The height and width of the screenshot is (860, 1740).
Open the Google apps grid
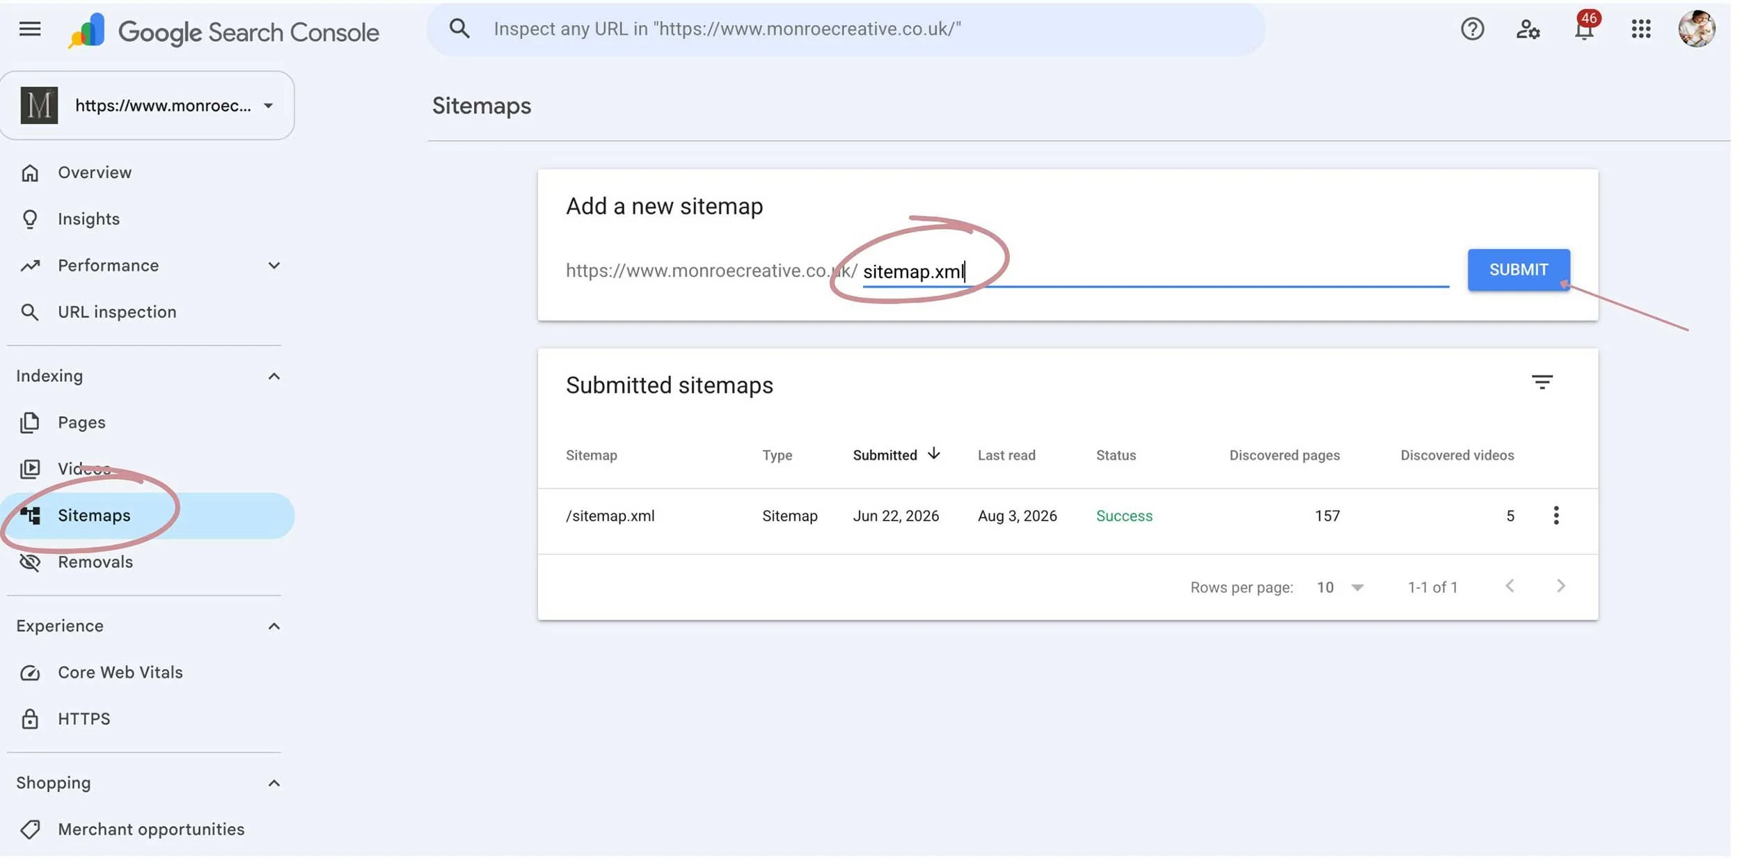point(1640,29)
